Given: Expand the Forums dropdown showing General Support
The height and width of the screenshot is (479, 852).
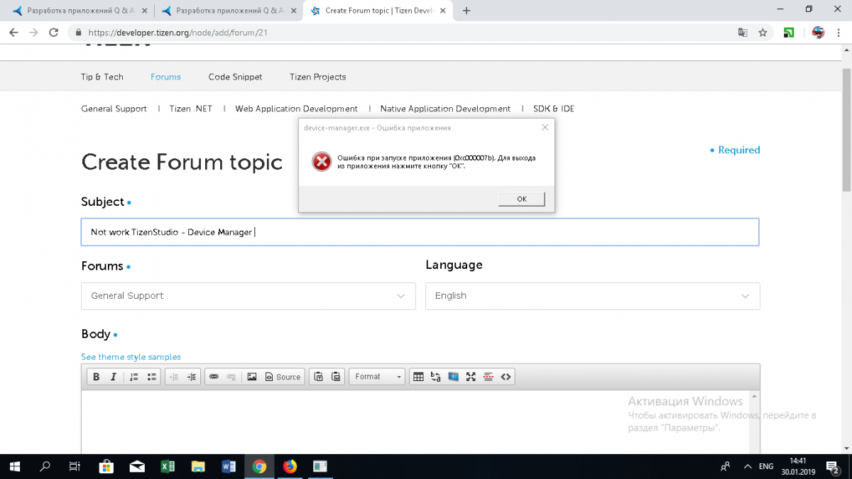Looking at the screenshot, I should click(248, 296).
